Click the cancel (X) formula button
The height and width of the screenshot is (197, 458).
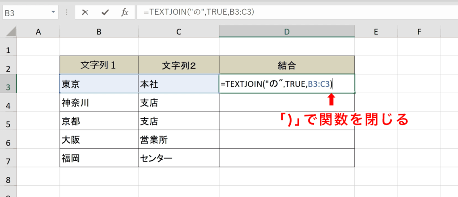tap(85, 13)
